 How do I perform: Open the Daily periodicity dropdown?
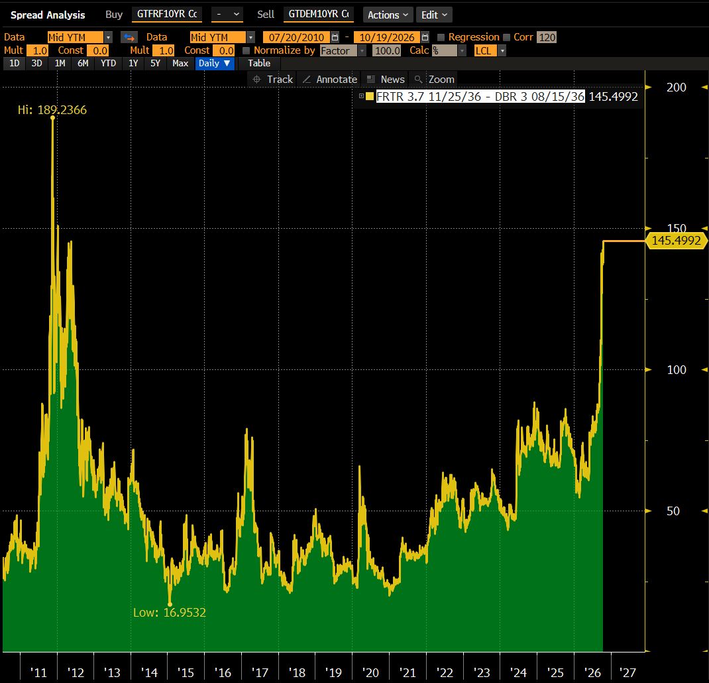[x=215, y=64]
